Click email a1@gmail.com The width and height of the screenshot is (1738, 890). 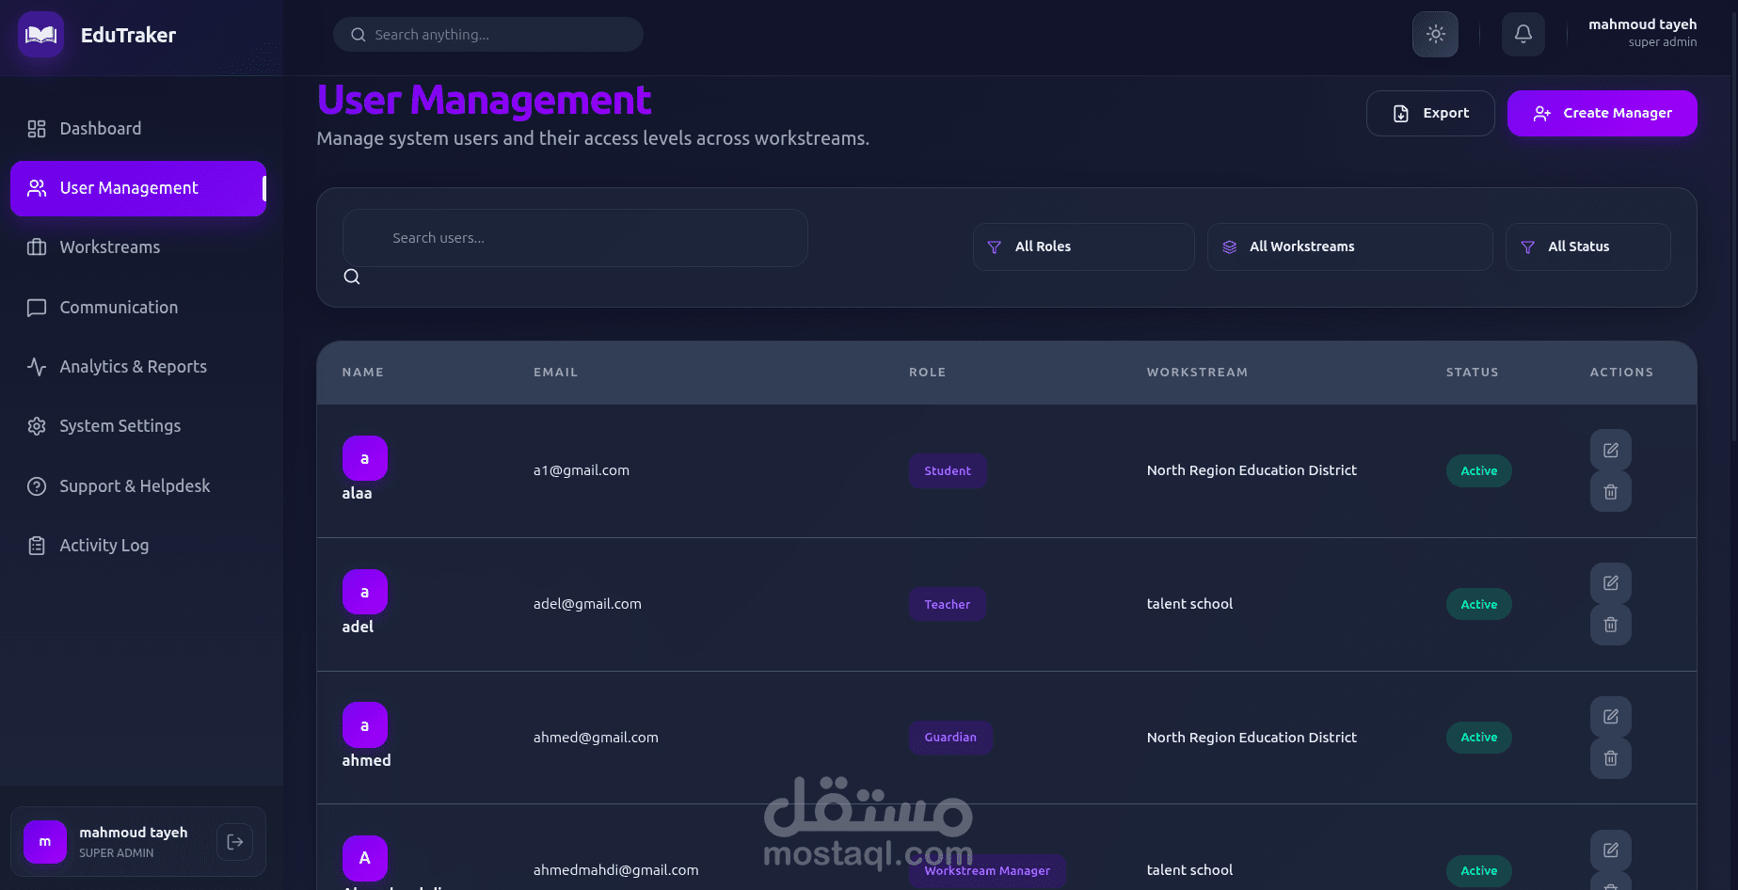tap(582, 470)
